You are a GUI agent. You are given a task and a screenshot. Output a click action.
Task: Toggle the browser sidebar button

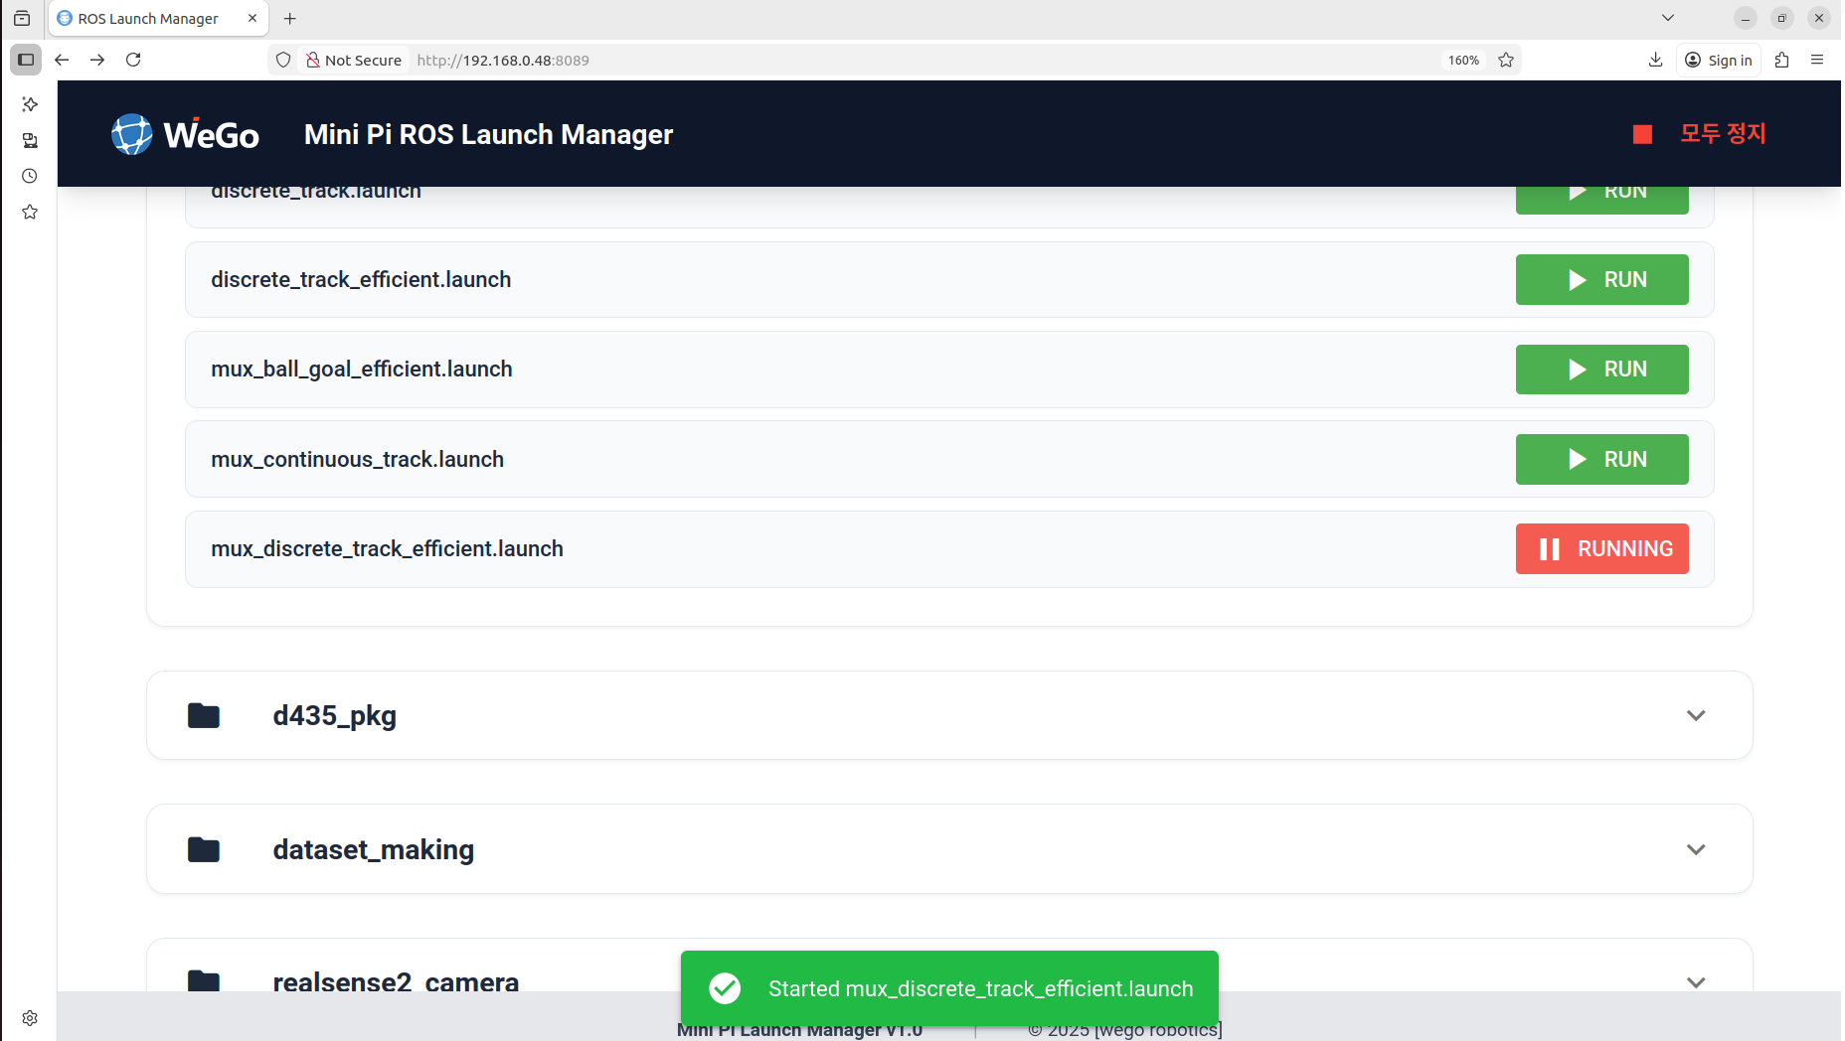26,60
